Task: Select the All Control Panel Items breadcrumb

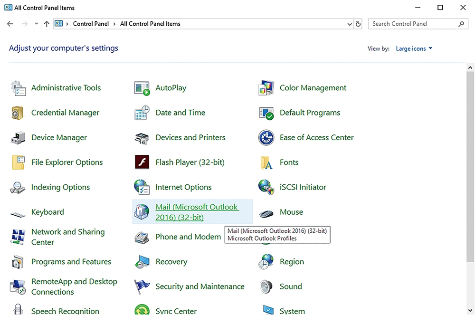Action: point(150,24)
